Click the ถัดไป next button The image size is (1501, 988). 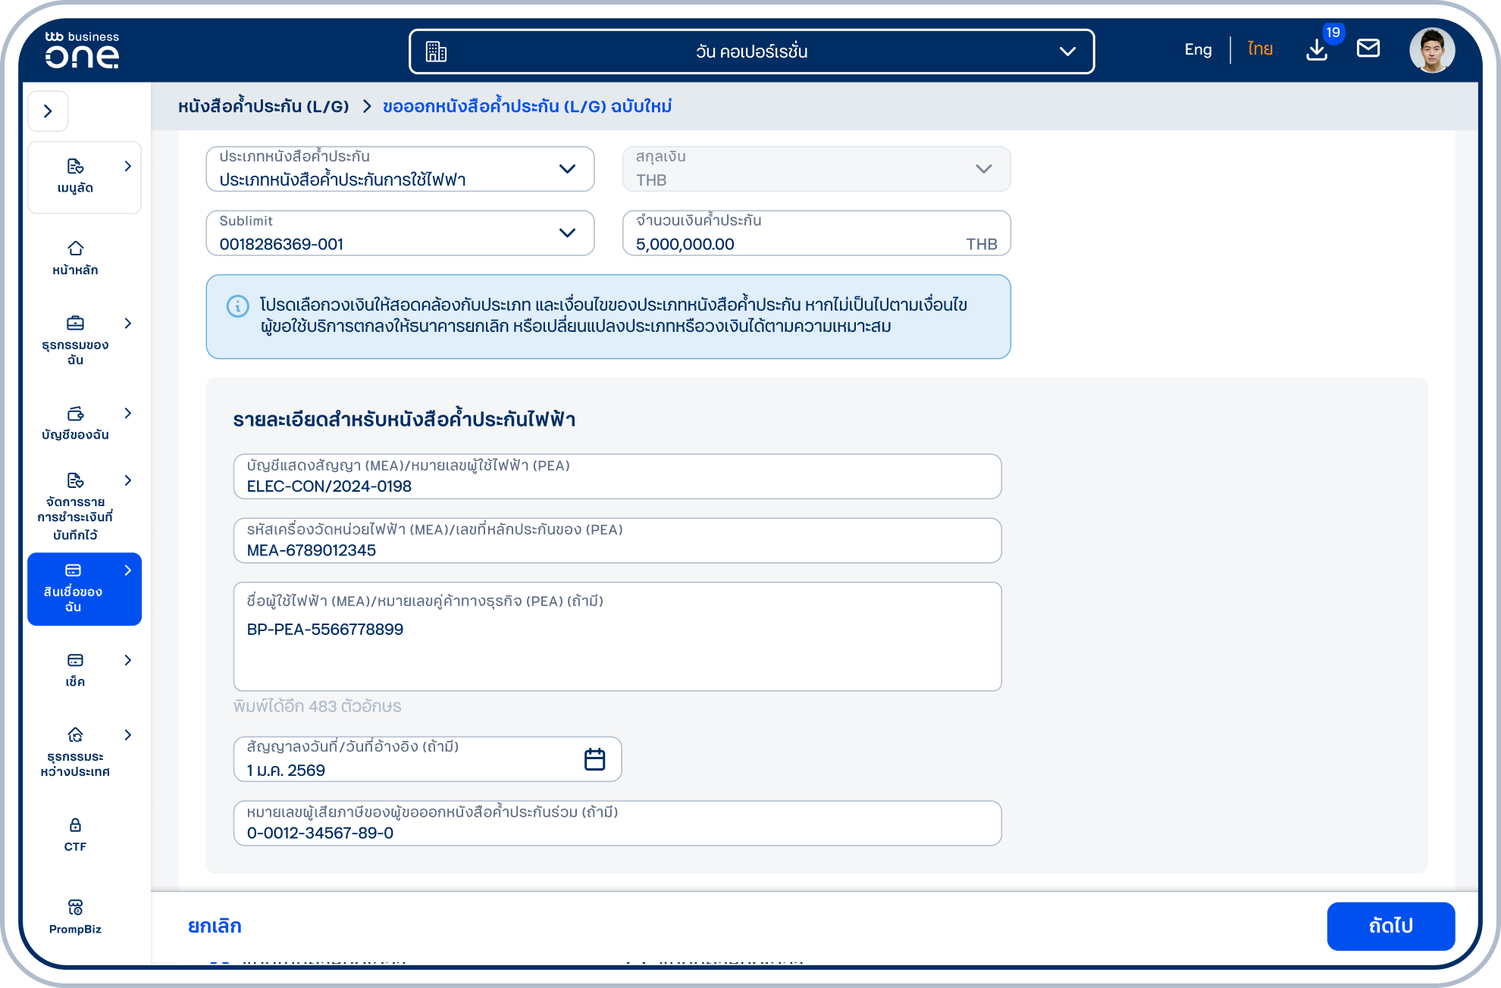click(x=1390, y=926)
